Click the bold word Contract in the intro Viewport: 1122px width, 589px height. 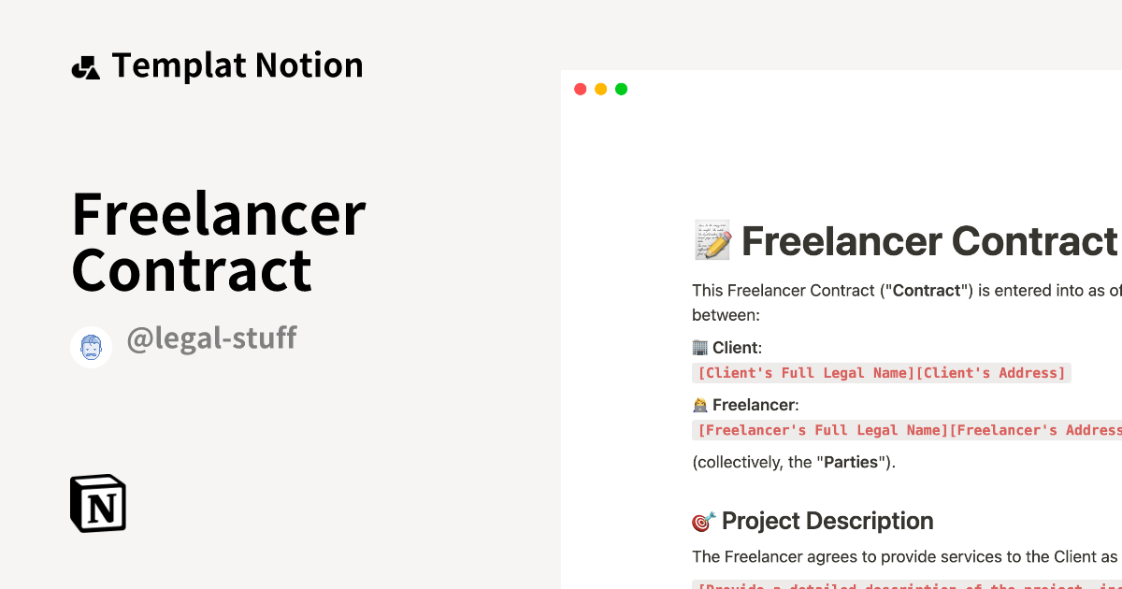926,291
